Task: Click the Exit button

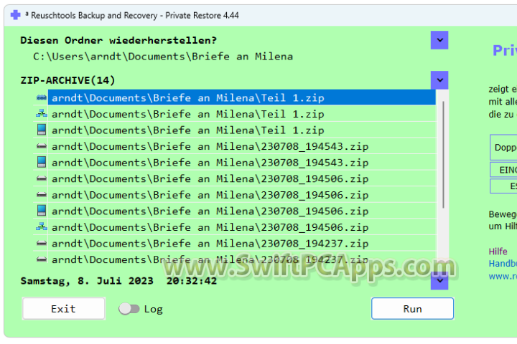Action: [x=64, y=308]
